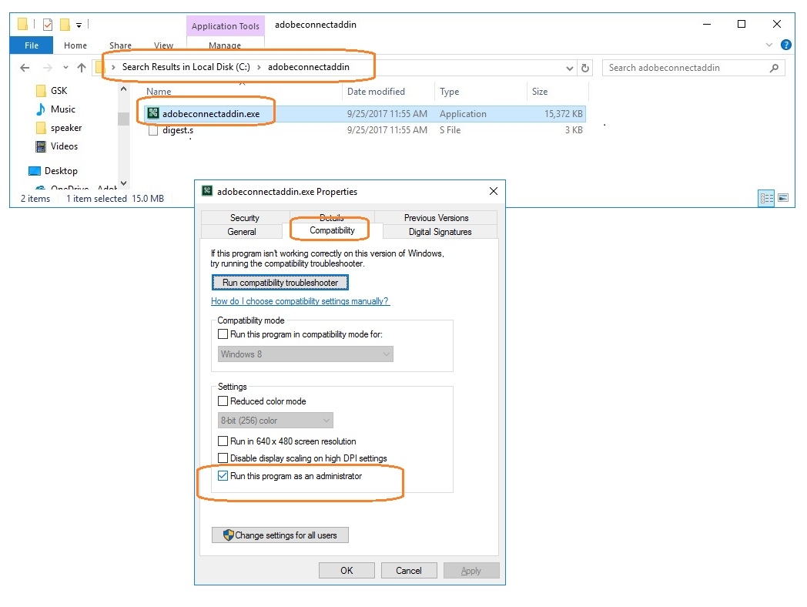The height and width of the screenshot is (607, 807).
Task: Toggle Reduced color mode checkbox
Action: (x=223, y=401)
